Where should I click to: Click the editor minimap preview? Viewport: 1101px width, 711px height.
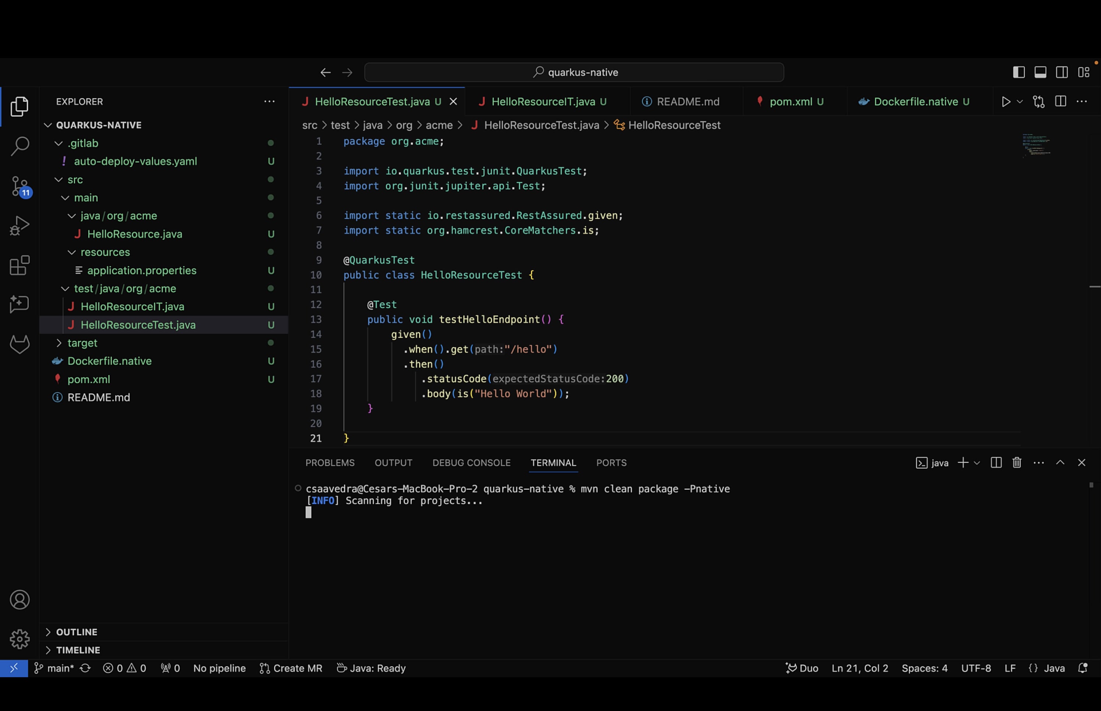click(1036, 146)
